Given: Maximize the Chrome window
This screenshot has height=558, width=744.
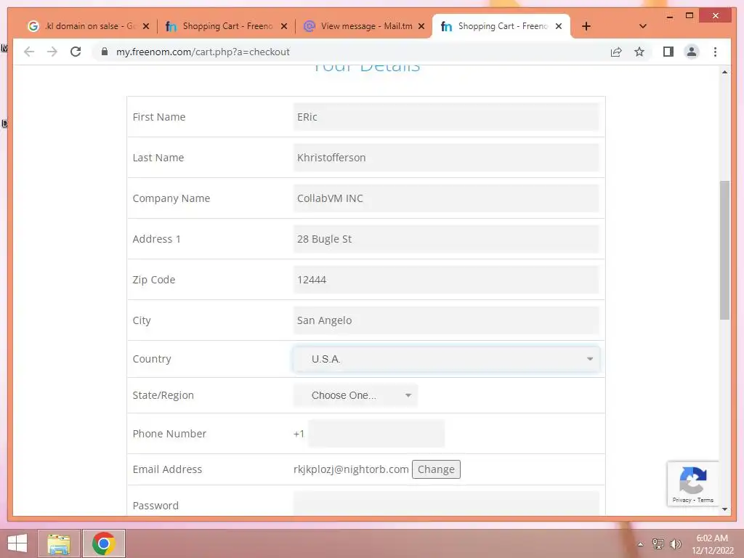Looking at the screenshot, I should (x=690, y=16).
